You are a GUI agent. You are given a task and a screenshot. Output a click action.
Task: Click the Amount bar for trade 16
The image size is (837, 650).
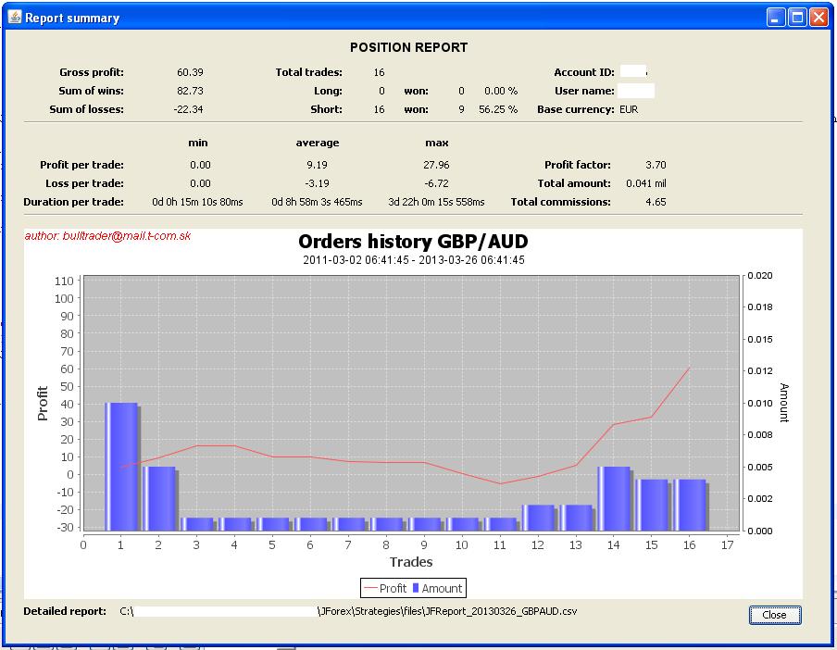point(691,505)
